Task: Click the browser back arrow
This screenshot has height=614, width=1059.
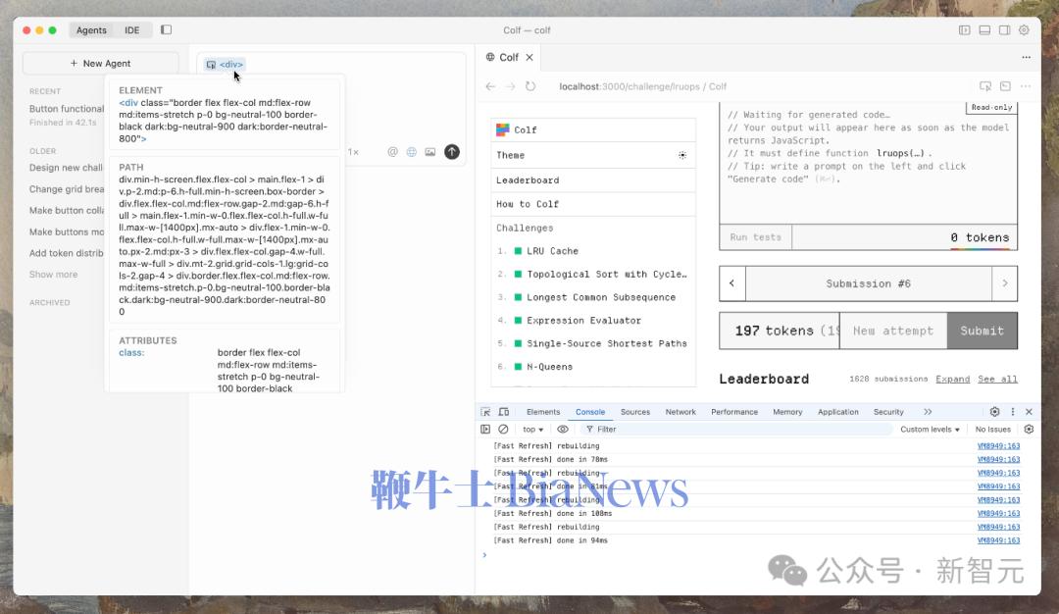Action: tap(490, 86)
